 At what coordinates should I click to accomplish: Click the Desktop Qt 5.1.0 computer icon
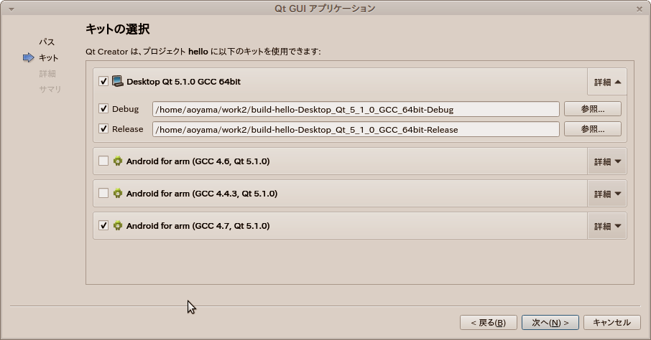[118, 81]
